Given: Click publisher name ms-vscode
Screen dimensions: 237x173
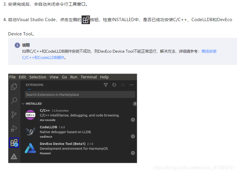Looking at the screenshot, I should click(x=48, y=120).
